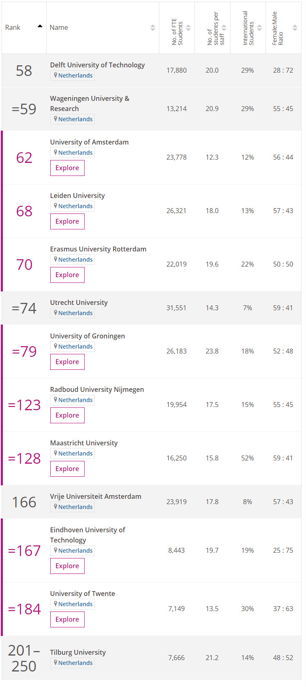Explore University of Twente
The width and height of the screenshot is (306, 687).
[67, 619]
